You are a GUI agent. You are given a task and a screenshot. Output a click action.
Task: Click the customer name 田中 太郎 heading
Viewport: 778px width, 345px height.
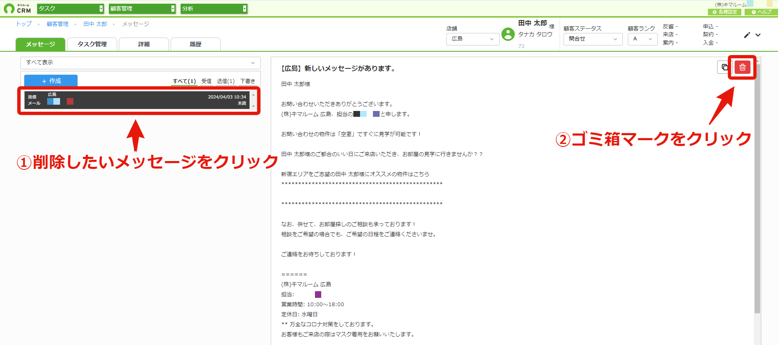click(x=532, y=23)
